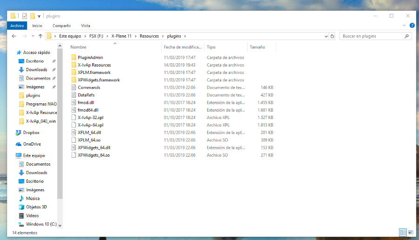The height and width of the screenshot is (240, 419).
Task: Open Downloads under Este equipo
Action: click(x=37, y=173)
